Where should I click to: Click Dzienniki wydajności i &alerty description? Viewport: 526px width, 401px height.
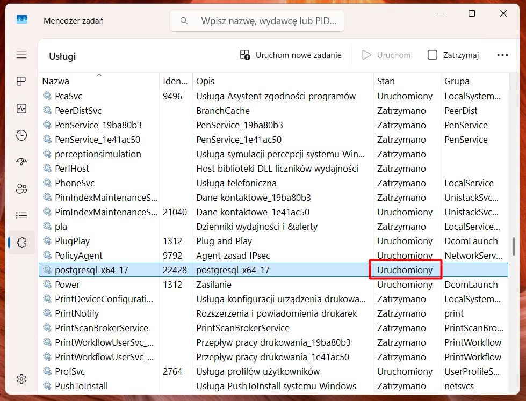257,227
